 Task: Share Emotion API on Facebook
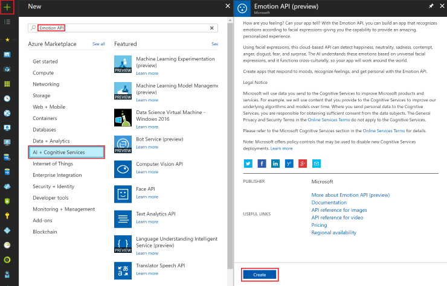[x=262, y=164]
